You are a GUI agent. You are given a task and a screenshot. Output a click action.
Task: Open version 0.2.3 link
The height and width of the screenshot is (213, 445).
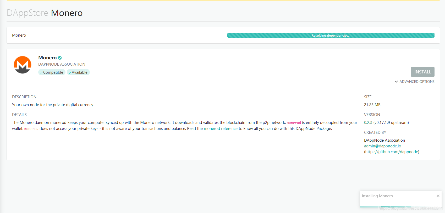[368, 123]
